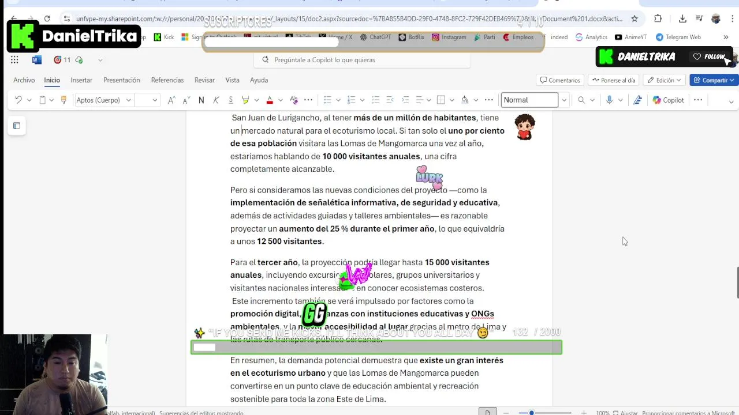This screenshot has height=415, width=739.
Task: Click the Follow button on DanielTrika overlay
Action: click(710, 56)
